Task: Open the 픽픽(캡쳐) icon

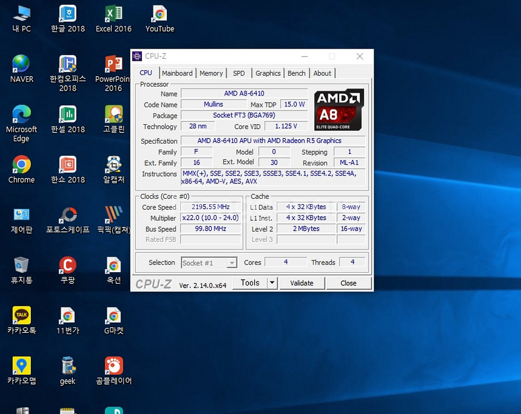Action: (114, 220)
